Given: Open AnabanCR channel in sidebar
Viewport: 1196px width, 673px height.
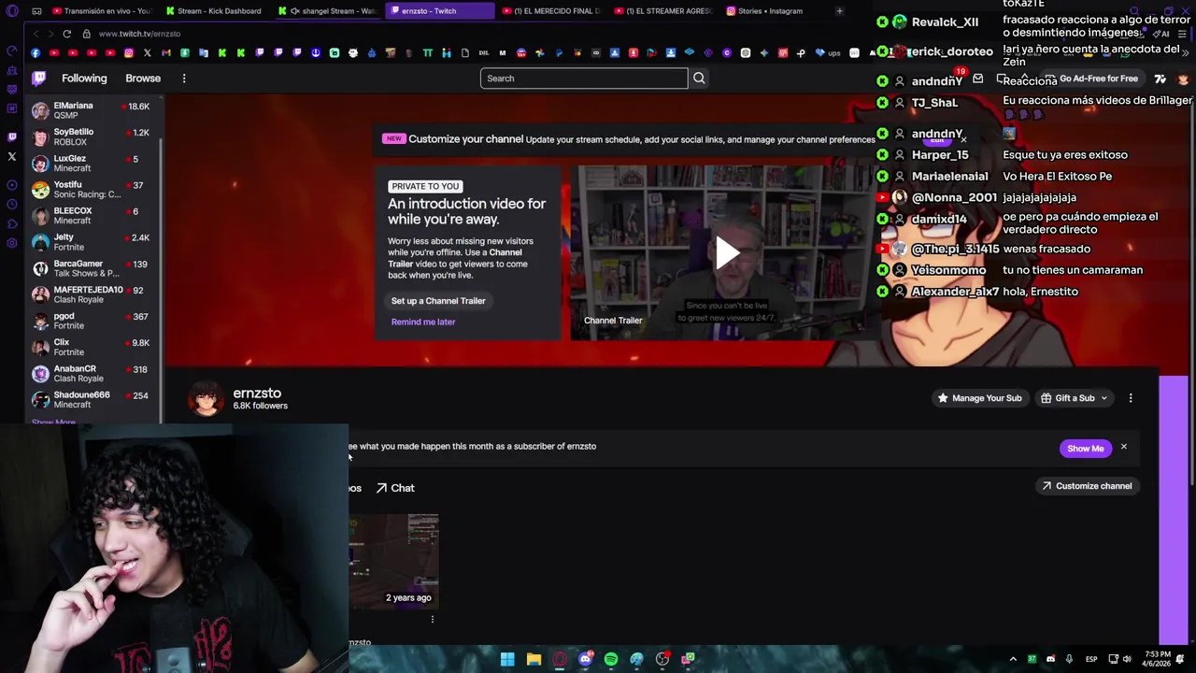Looking at the screenshot, I should [x=91, y=373].
